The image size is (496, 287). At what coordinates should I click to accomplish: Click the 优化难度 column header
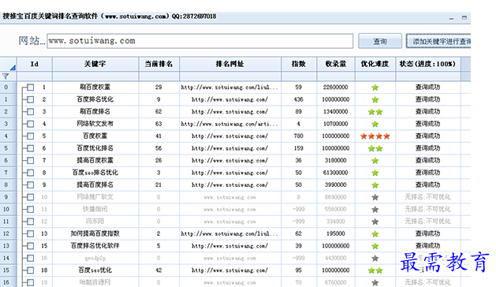[375, 64]
